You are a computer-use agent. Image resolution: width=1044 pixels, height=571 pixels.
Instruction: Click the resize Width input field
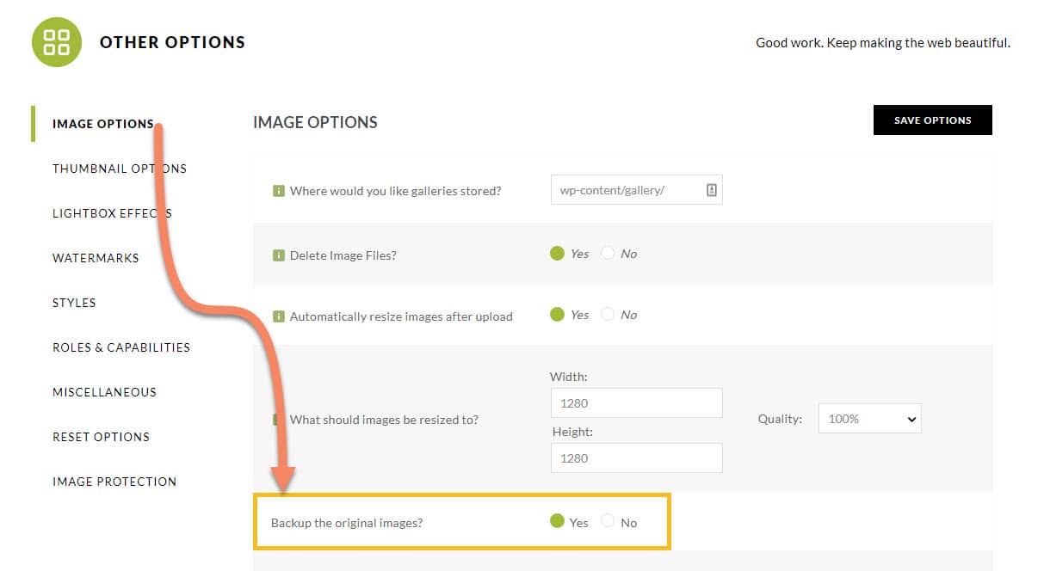tap(636, 403)
